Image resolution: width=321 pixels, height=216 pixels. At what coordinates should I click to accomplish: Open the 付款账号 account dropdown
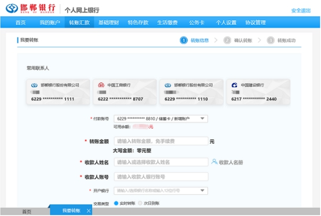(x=160, y=119)
